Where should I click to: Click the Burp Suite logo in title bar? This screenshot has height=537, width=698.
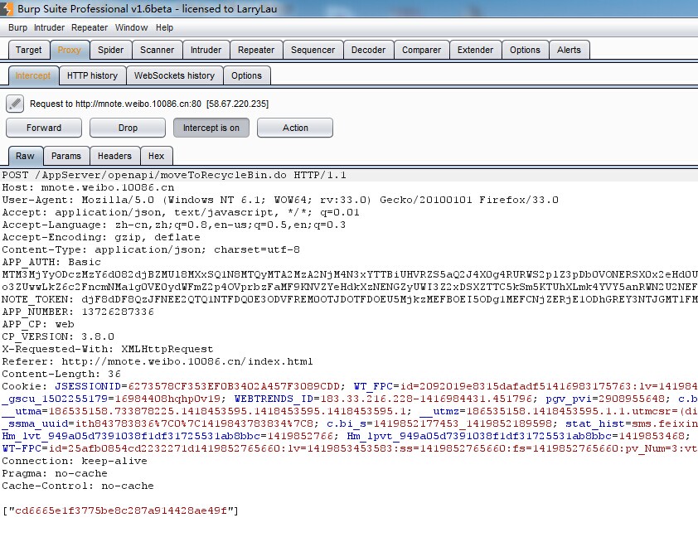(7, 8)
